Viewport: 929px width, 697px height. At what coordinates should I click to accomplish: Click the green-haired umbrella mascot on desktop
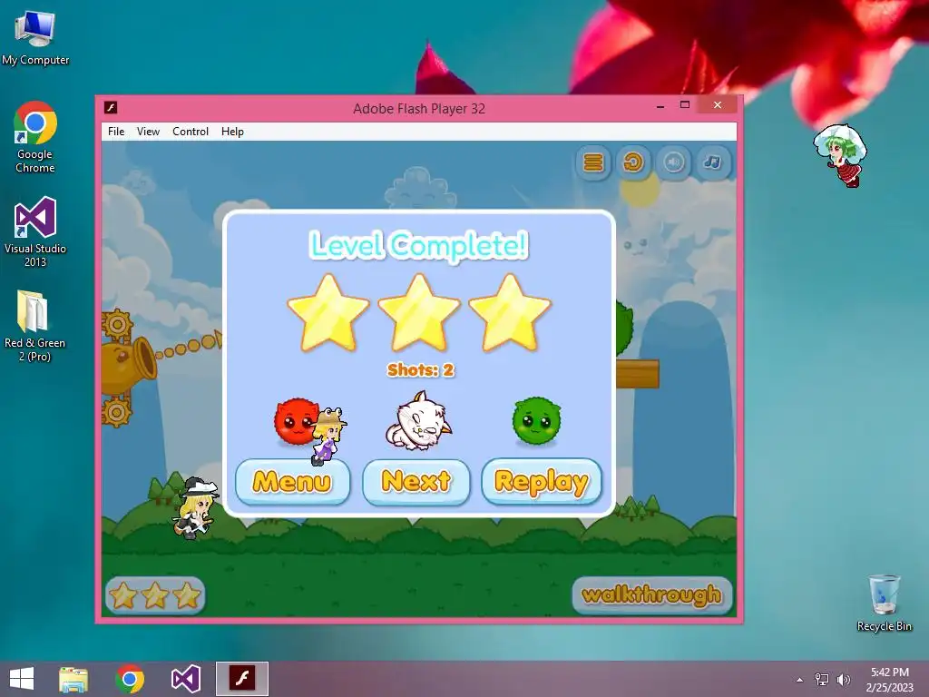(x=841, y=155)
